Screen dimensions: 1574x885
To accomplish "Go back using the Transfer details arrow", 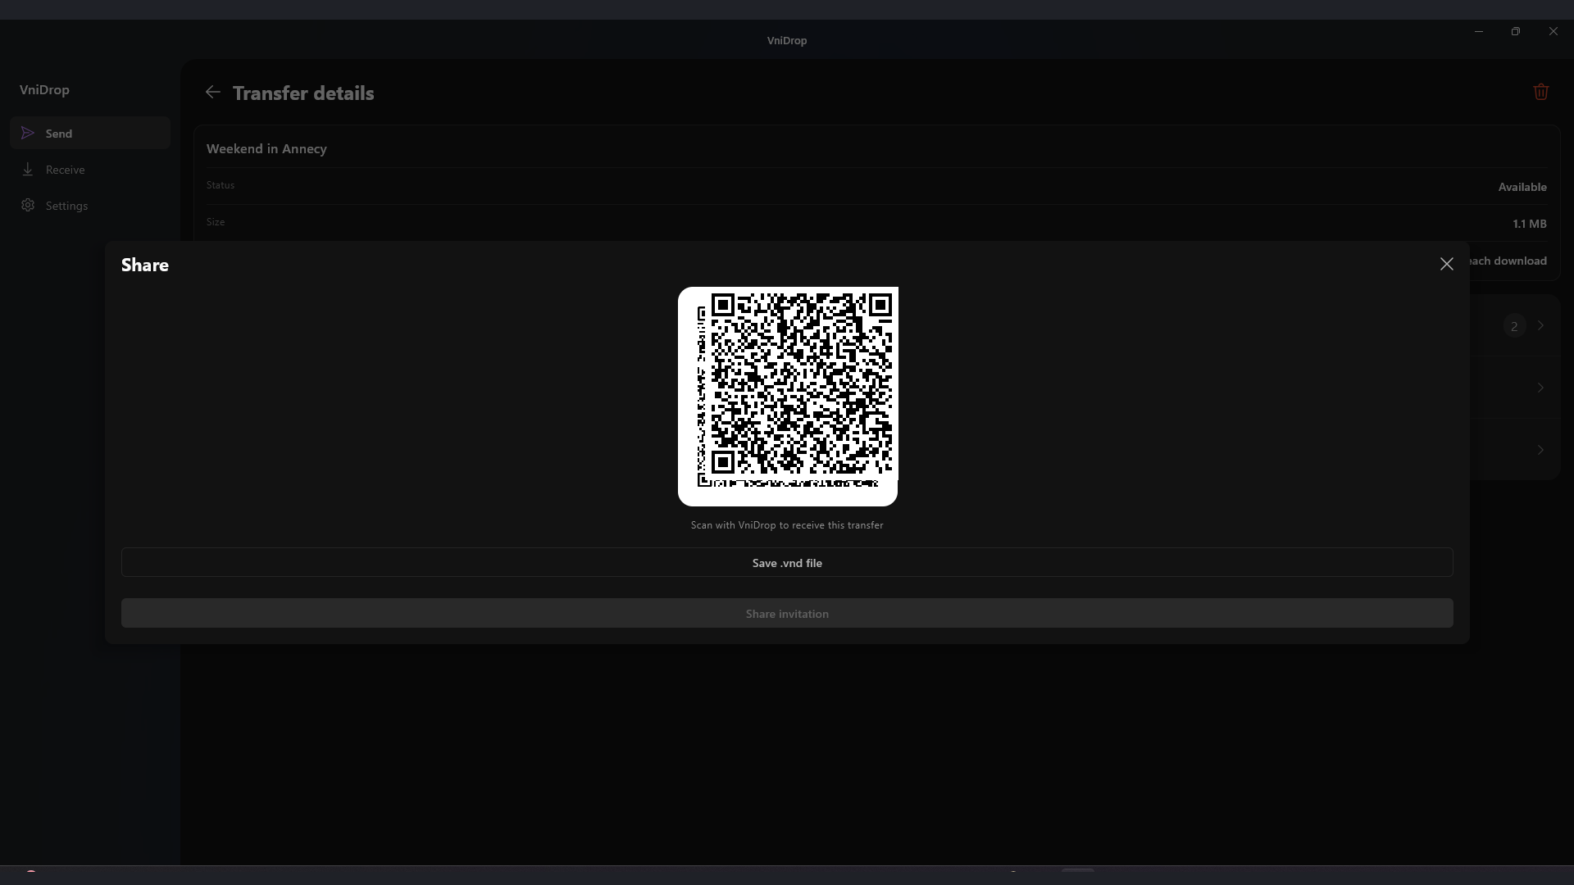I will (213, 93).
